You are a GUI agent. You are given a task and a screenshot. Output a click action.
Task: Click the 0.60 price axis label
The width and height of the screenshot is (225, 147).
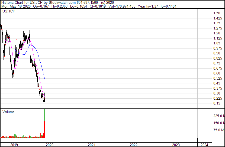[217, 73]
